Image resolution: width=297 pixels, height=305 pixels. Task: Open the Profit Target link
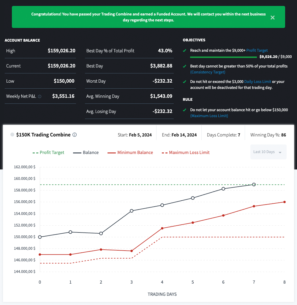257,51
